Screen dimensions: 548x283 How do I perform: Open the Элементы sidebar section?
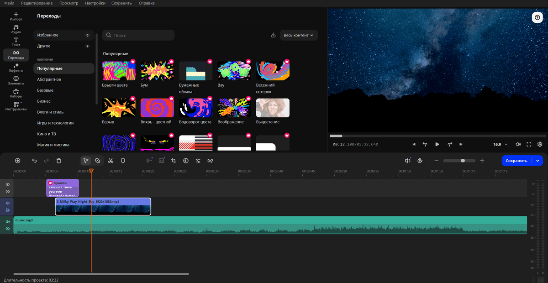click(x=16, y=80)
